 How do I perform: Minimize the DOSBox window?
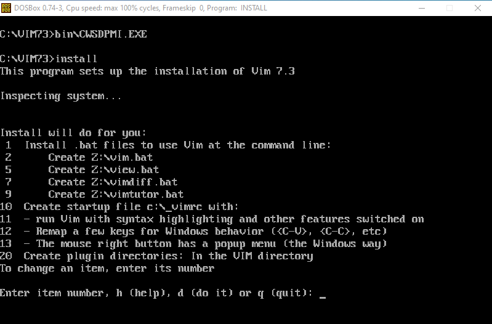pyautogui.click(x=421, y=8)
